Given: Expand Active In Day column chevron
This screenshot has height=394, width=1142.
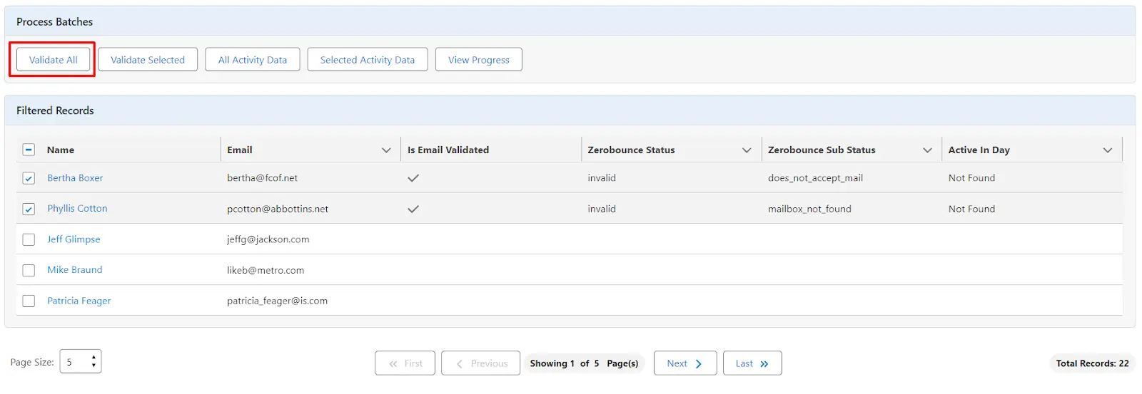Looking at the screenshot, I should tap(1107, 150).
